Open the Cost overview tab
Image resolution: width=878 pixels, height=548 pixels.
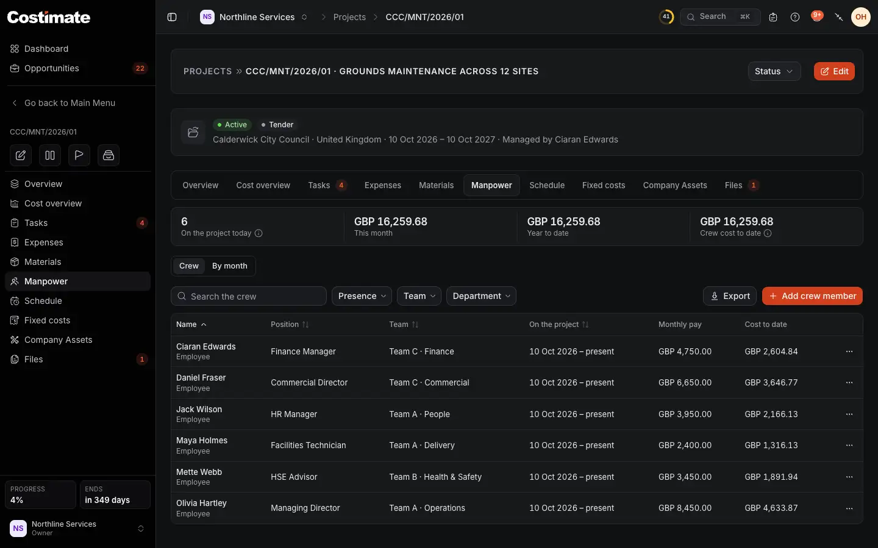click(x=263, y=185)
